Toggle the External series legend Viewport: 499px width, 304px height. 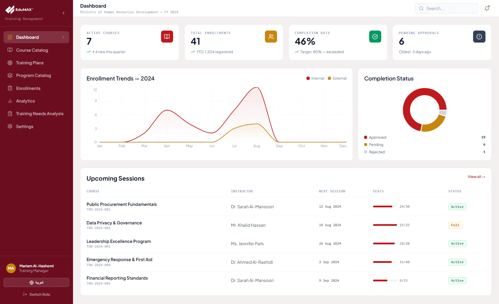[337, 78]
